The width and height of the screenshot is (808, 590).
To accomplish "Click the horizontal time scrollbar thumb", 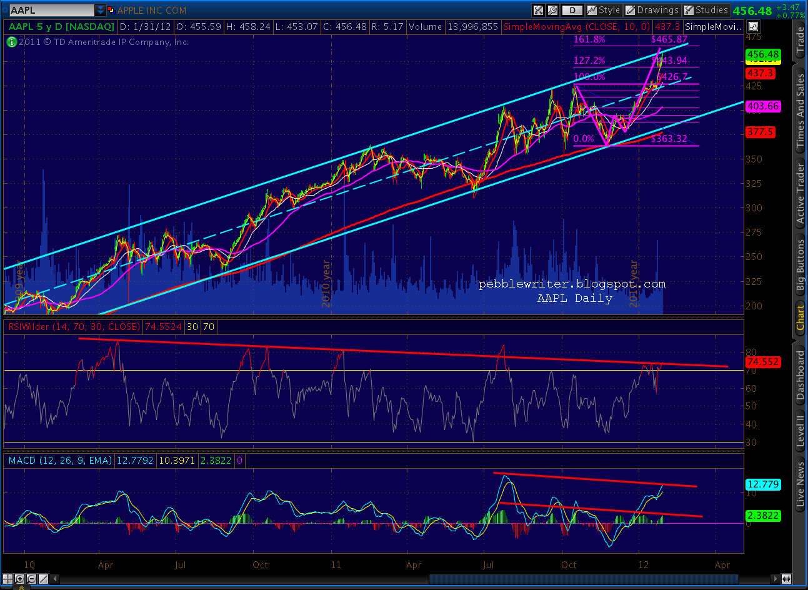I will pos(584,579).
